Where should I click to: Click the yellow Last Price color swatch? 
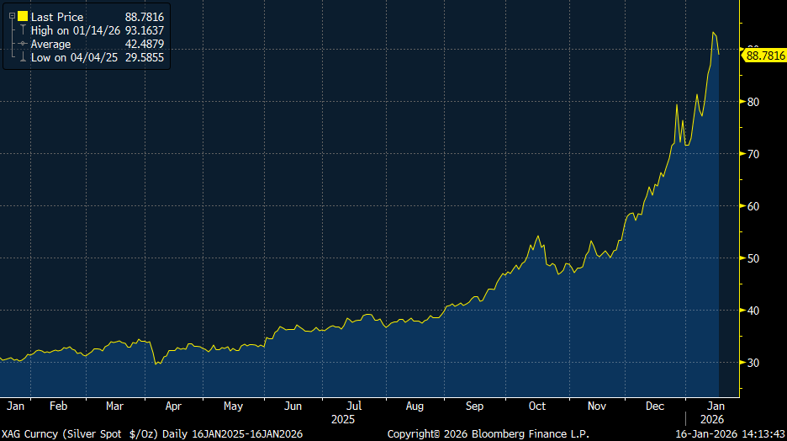tap(23, 16)
